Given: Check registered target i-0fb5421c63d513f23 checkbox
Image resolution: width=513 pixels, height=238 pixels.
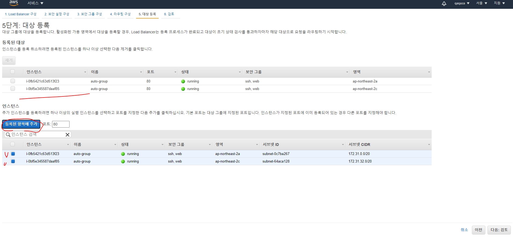Looking at the screenshot, I should [13, 81].
